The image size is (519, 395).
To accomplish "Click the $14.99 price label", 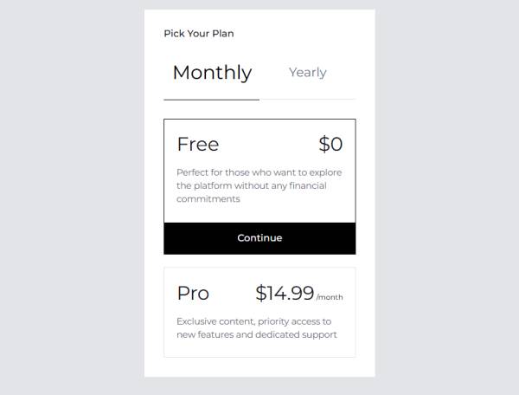I will click(x=285, y=293).
